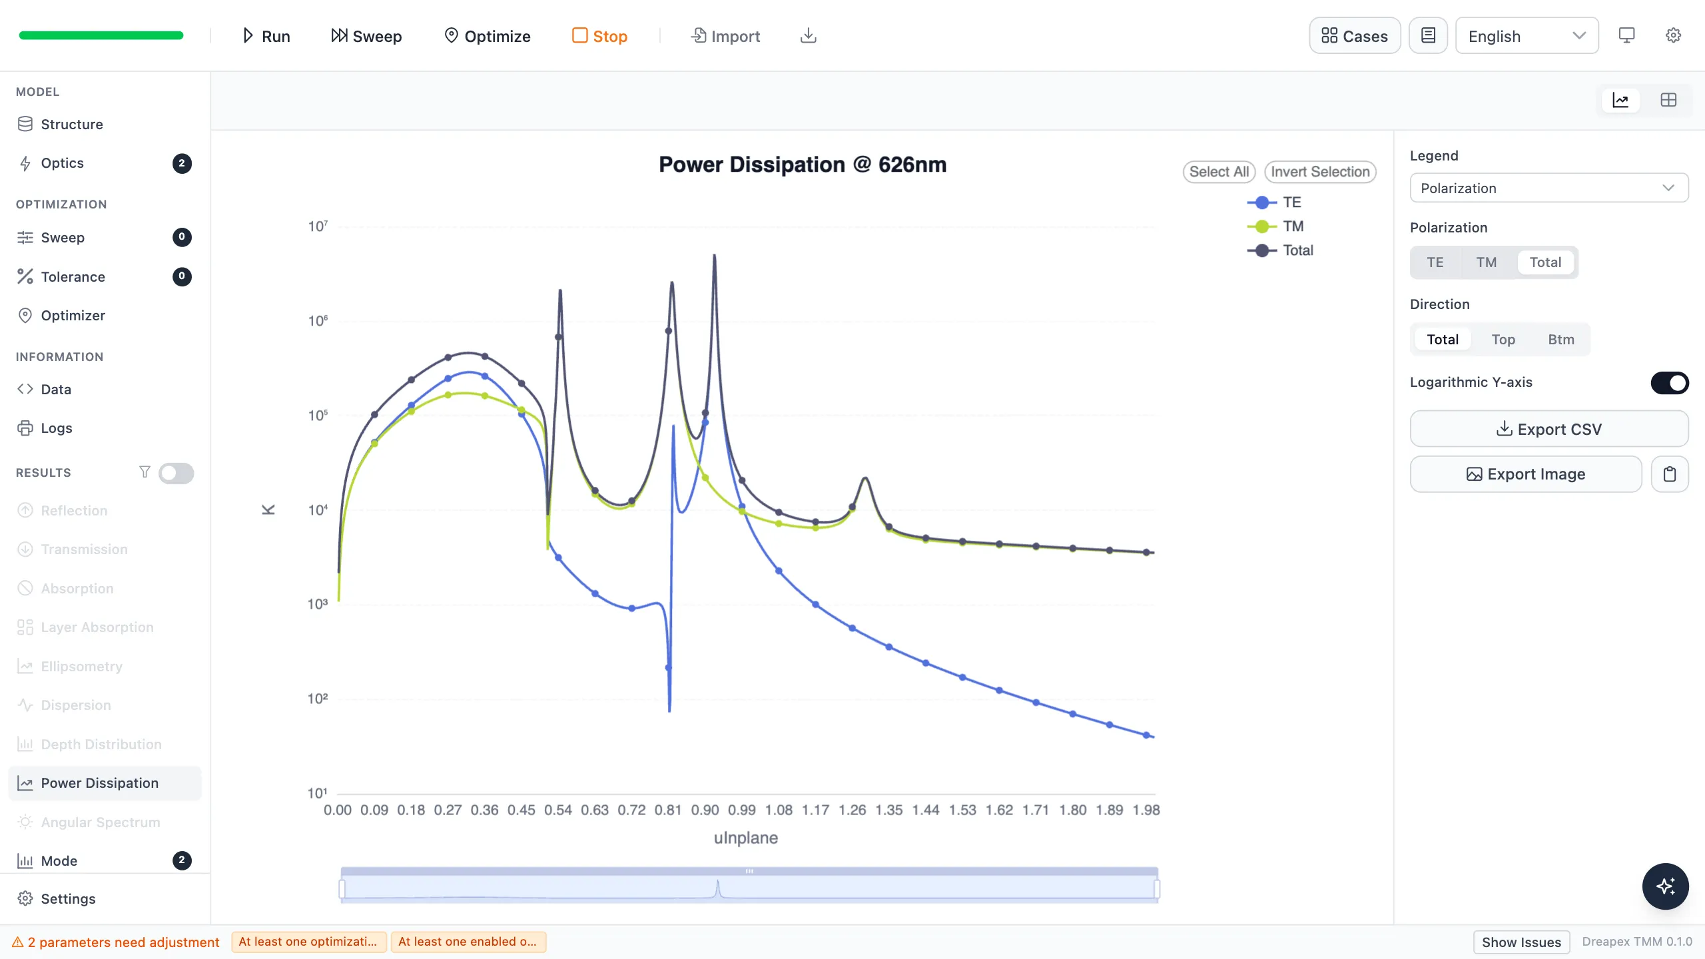Open Optics section in sidebar
Viewport: 1705px width, 959px height.
pos(105,163)
